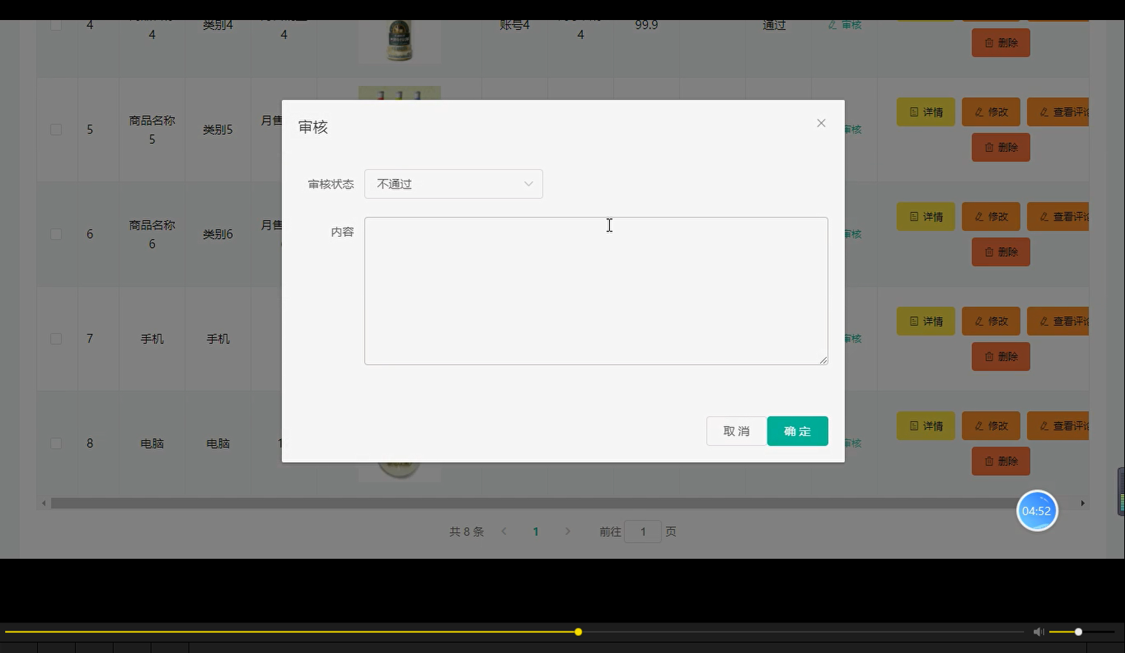Click 查看评论 button in row 5
The image size is (1125, 653).
pos(1058,112)
